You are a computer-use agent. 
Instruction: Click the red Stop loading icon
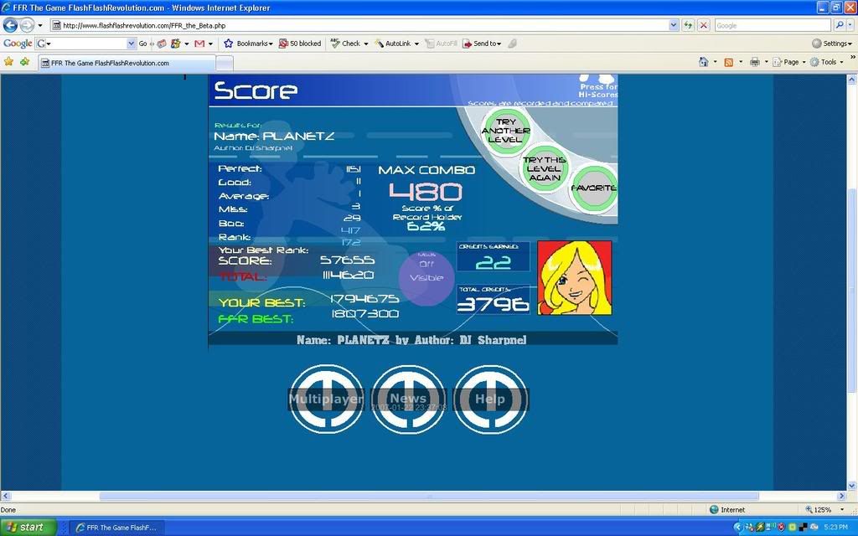click(x=704, y=25)
